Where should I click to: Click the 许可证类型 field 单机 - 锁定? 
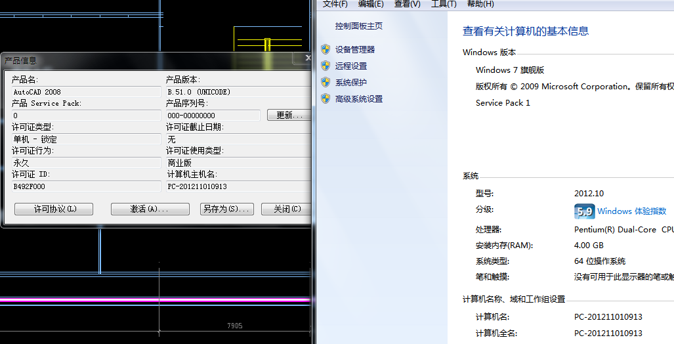(x=87, y=139)
